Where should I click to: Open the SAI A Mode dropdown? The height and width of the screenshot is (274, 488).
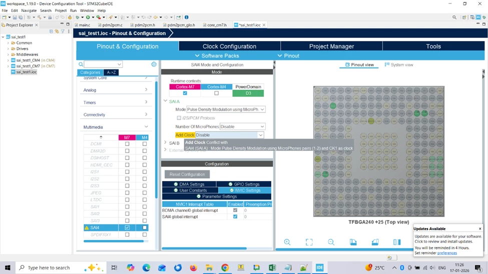pos(226,109)
